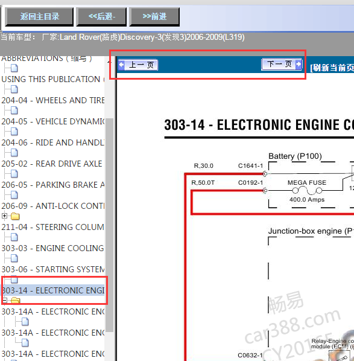
Task: Expand the 206-09 ANTI-LOCK folder plus box
Action: click(x=4, y=216)
